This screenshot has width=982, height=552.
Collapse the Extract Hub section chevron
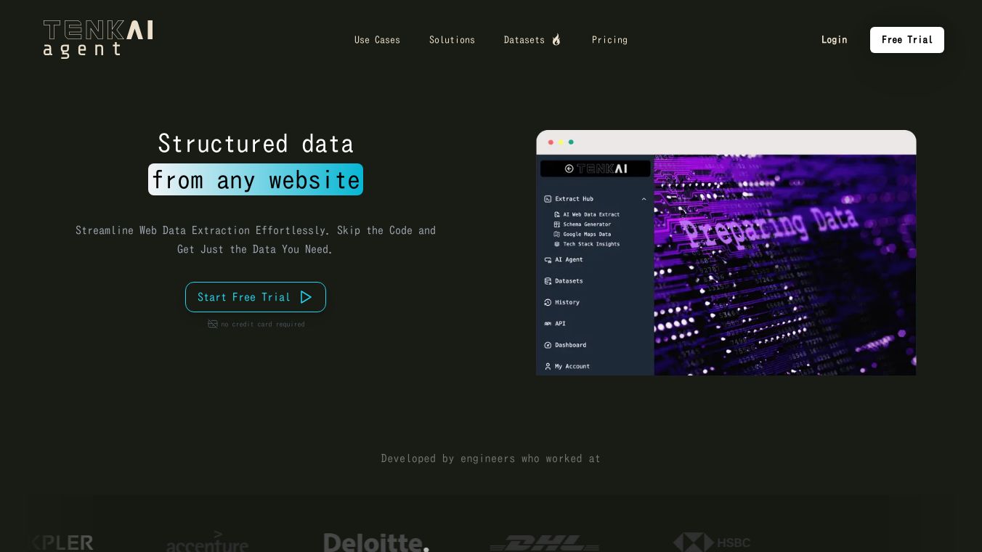point(644,199)
